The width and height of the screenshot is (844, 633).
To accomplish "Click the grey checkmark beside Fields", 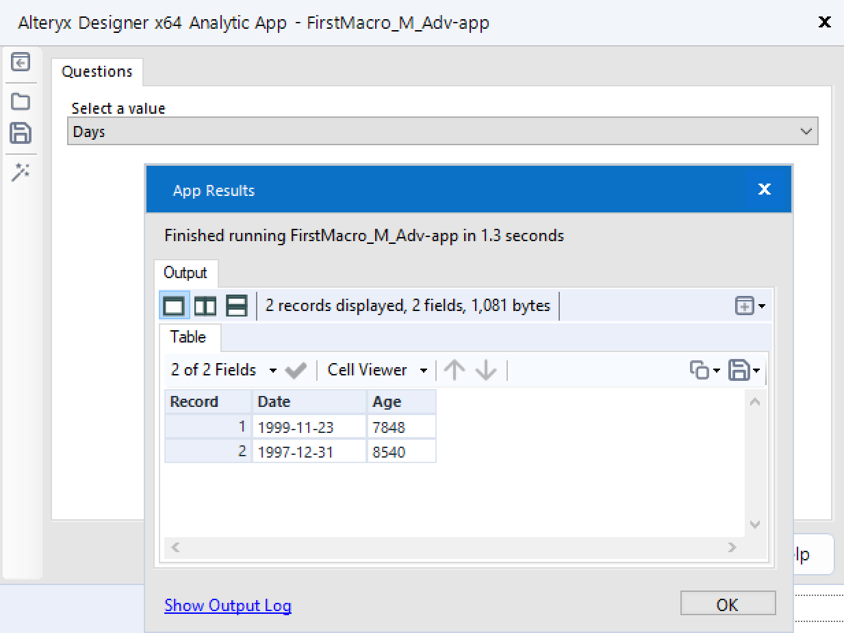I will pos(296,371).
